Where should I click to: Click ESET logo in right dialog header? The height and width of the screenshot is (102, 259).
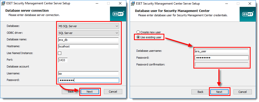(248, 14)
